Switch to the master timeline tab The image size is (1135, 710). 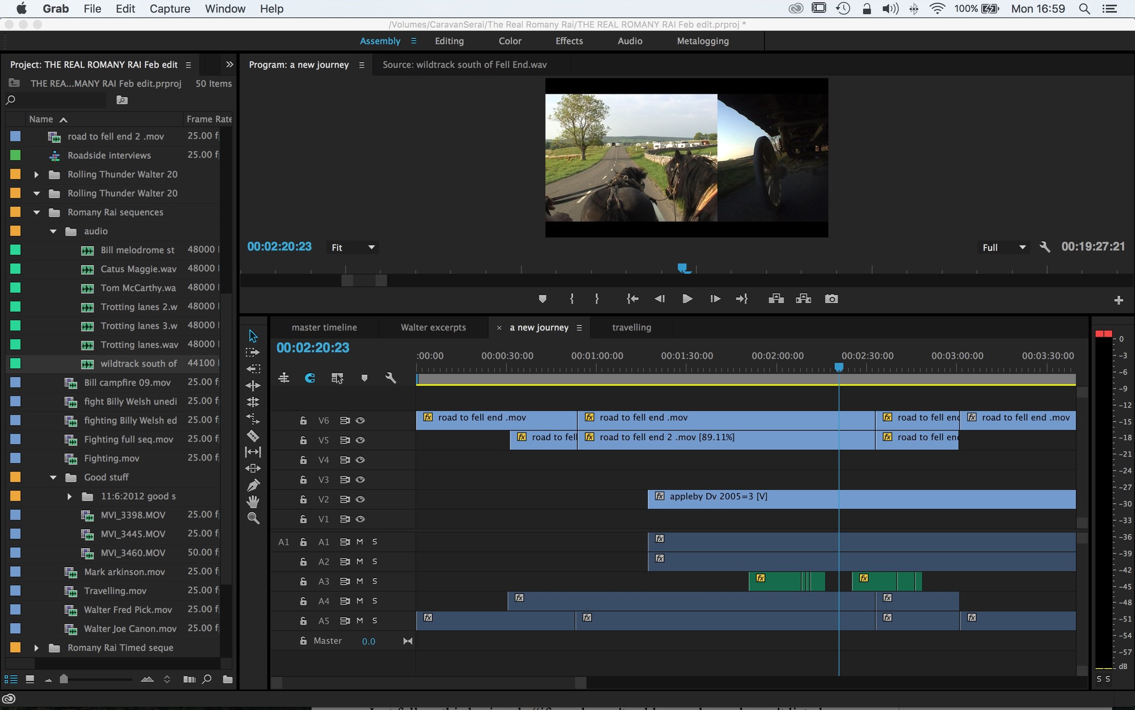pos(324,328)
